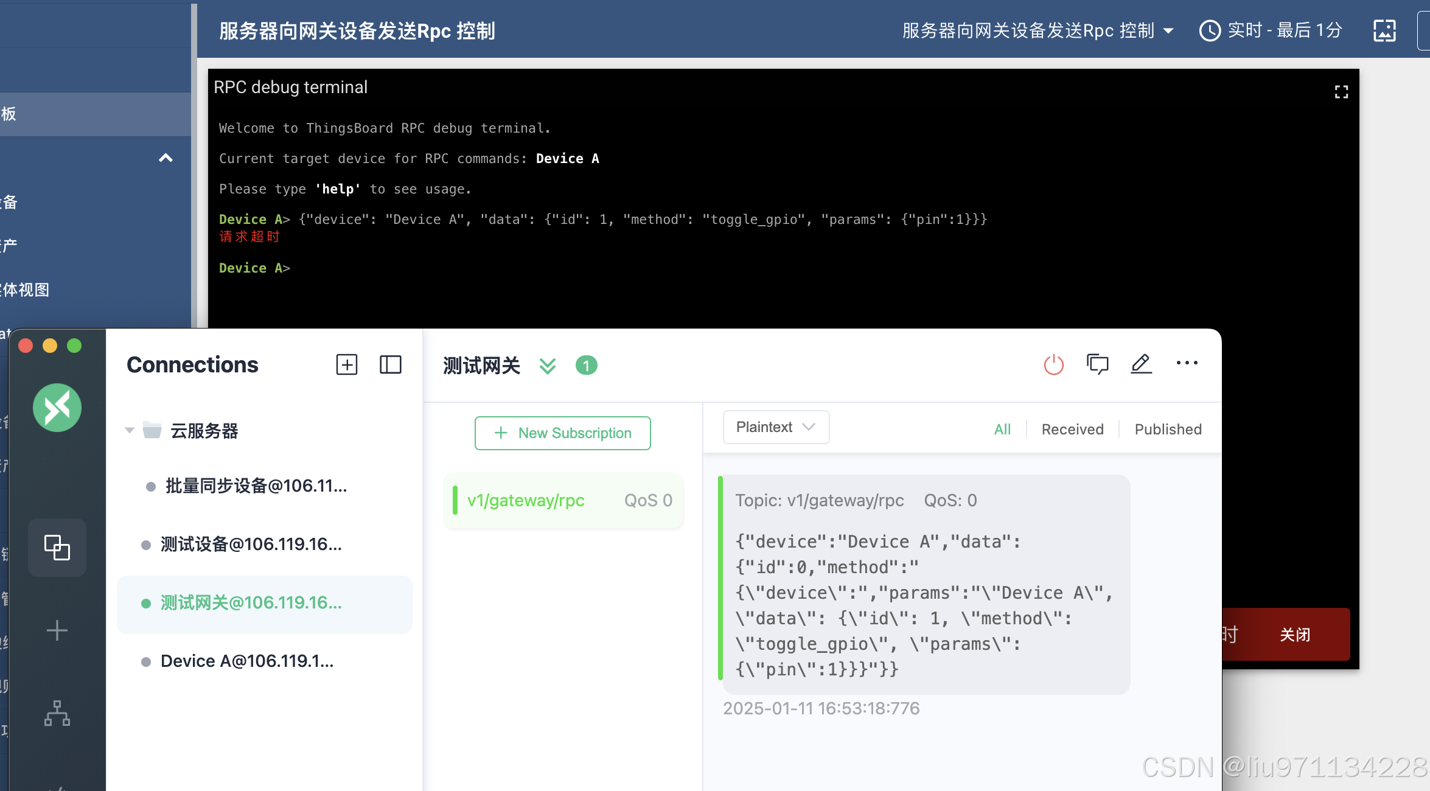Viewport: 1430px width, 791px height.
Task: Edit connection with the pencil icon
Action: click(1142, 364)
